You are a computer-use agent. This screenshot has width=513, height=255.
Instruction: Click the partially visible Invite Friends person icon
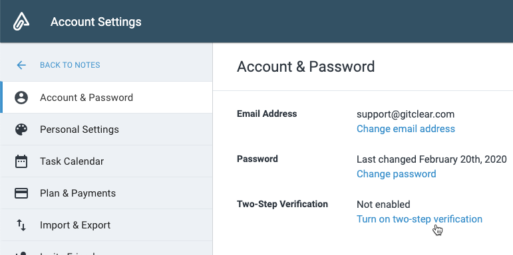[x=21, y=253]
